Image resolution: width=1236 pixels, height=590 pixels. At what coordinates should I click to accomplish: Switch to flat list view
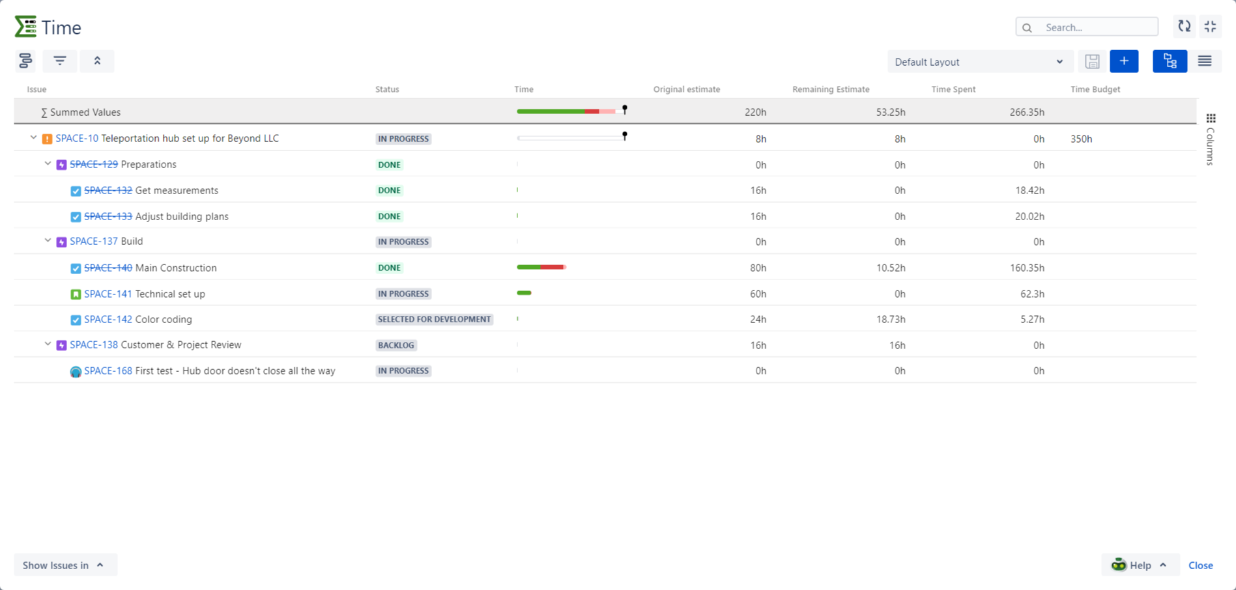coord(1205,61)
